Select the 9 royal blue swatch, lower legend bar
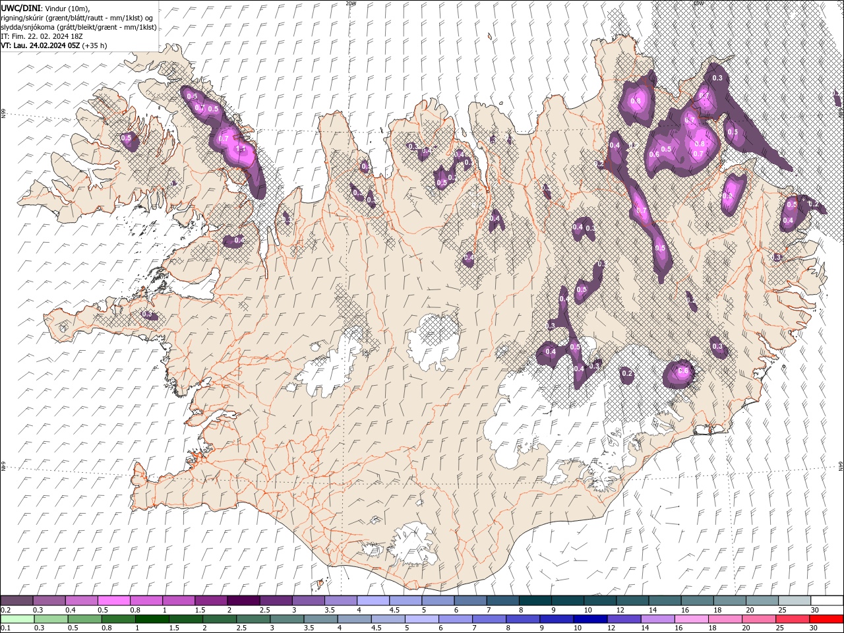This screenshot has width=844, height=633. pos(556,619)
